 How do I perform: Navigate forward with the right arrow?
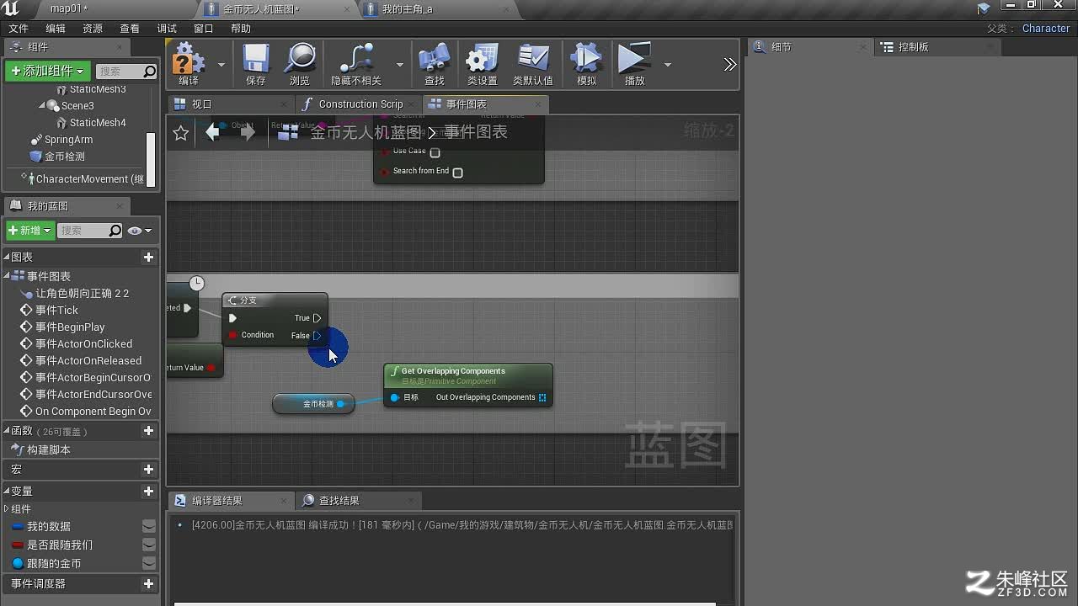248,132
